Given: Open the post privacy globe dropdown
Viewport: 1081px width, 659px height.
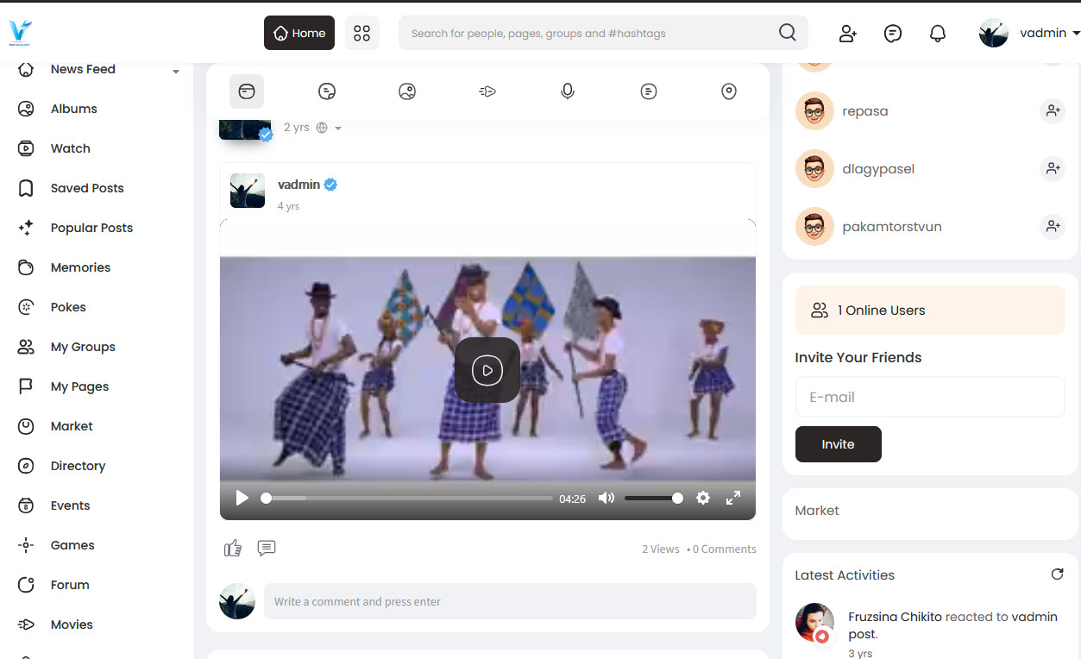Looking at the screenshot, I should (329, 128).
